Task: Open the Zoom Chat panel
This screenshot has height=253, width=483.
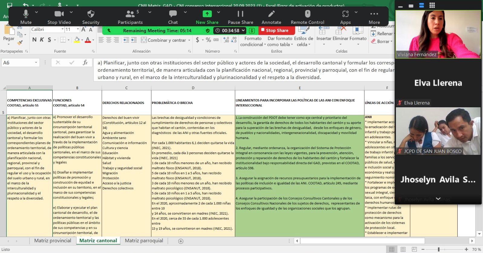Action: 173,17
